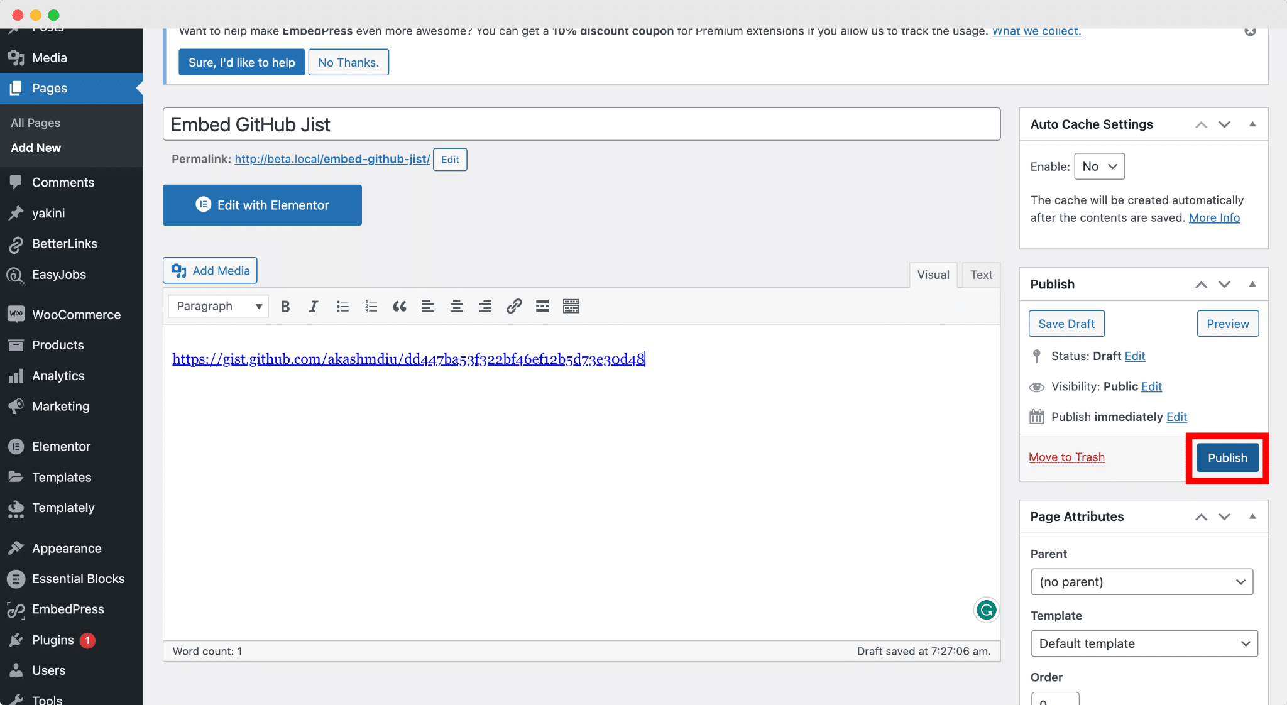Viewport: 1287px width, 705px height.
Task: Click the Grammarly icon in editor
Action: click(x=987, y=610)
